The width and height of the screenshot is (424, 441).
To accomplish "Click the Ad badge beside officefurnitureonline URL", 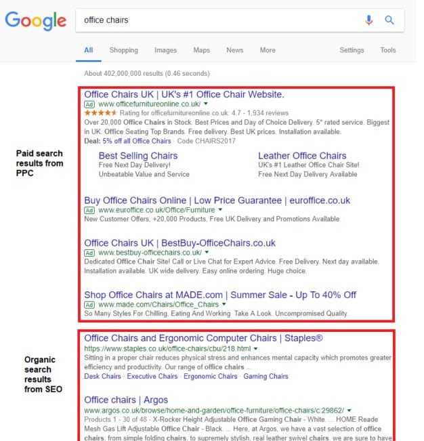I will point(89,104).
